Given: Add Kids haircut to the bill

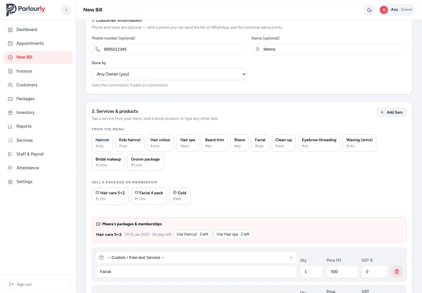Looking at the screenshot, I should tap(130, 143).
